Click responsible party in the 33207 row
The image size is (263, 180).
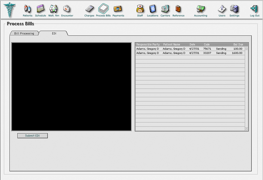[x=148, y=53]
